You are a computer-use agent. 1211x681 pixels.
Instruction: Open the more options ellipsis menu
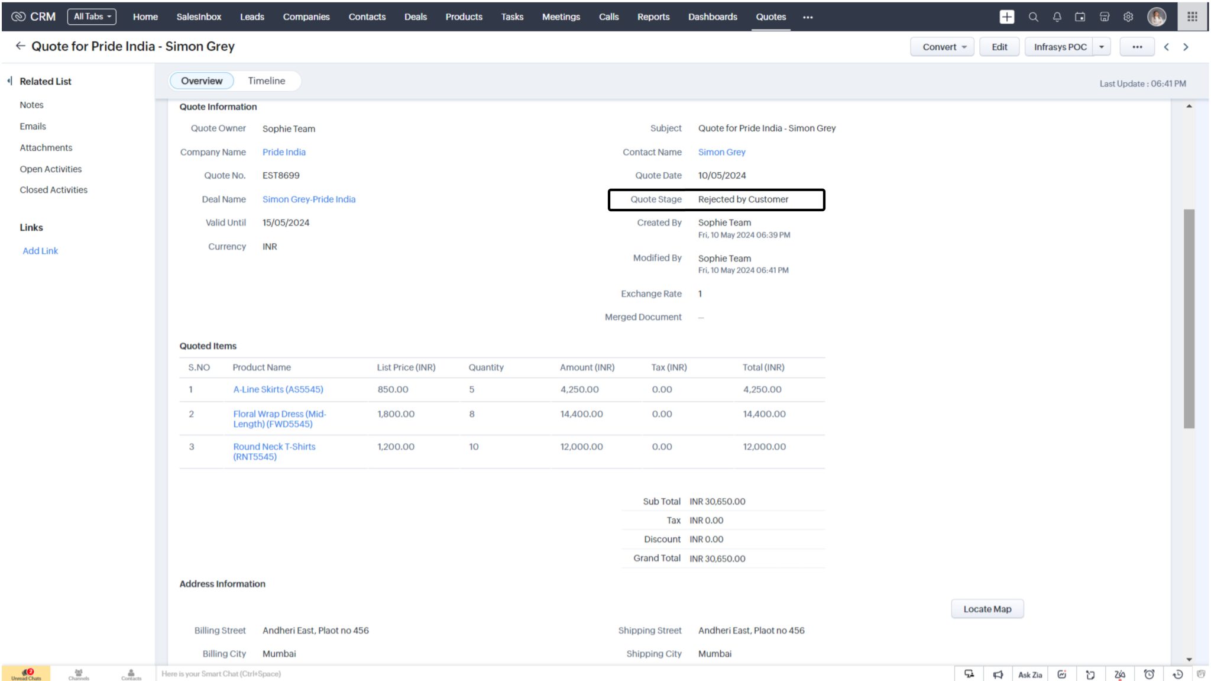pos(1136,46)
